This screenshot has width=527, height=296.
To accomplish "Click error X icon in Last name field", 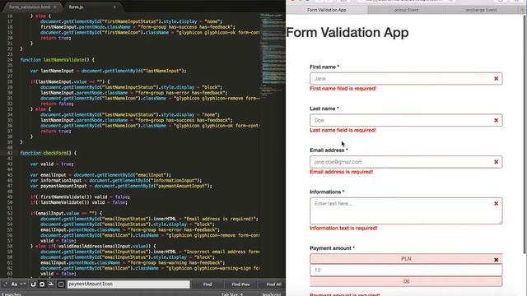I will (x=496, y=120).
